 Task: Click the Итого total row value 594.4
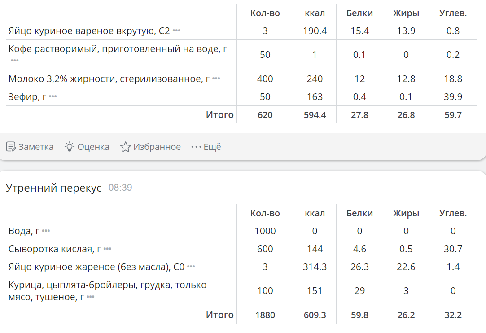click(315, 115)
